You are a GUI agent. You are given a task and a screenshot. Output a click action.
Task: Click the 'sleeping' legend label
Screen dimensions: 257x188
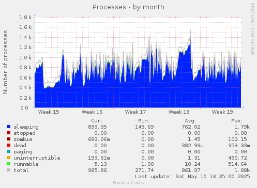tap(26, 127)
